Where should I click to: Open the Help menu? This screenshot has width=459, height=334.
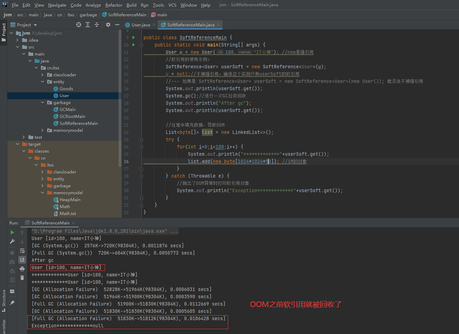point(206,5)
